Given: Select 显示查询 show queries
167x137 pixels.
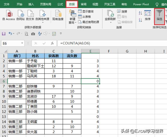Looking at the screenshot, I should (86, 11).
